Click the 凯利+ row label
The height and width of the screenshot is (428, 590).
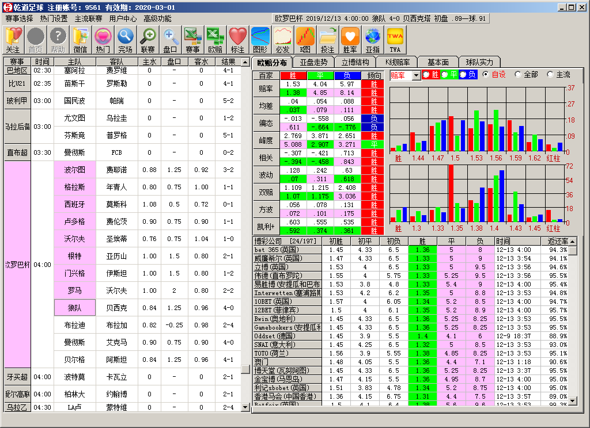[x=266, y=227]
